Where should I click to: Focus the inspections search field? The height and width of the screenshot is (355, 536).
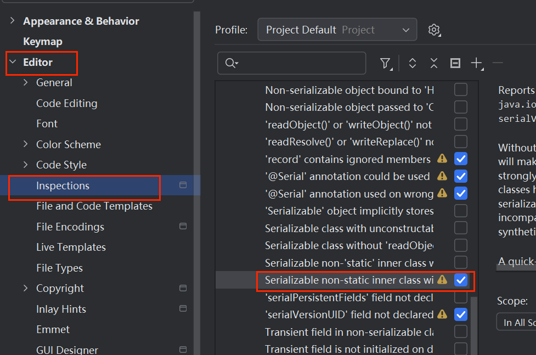(291, 63)
